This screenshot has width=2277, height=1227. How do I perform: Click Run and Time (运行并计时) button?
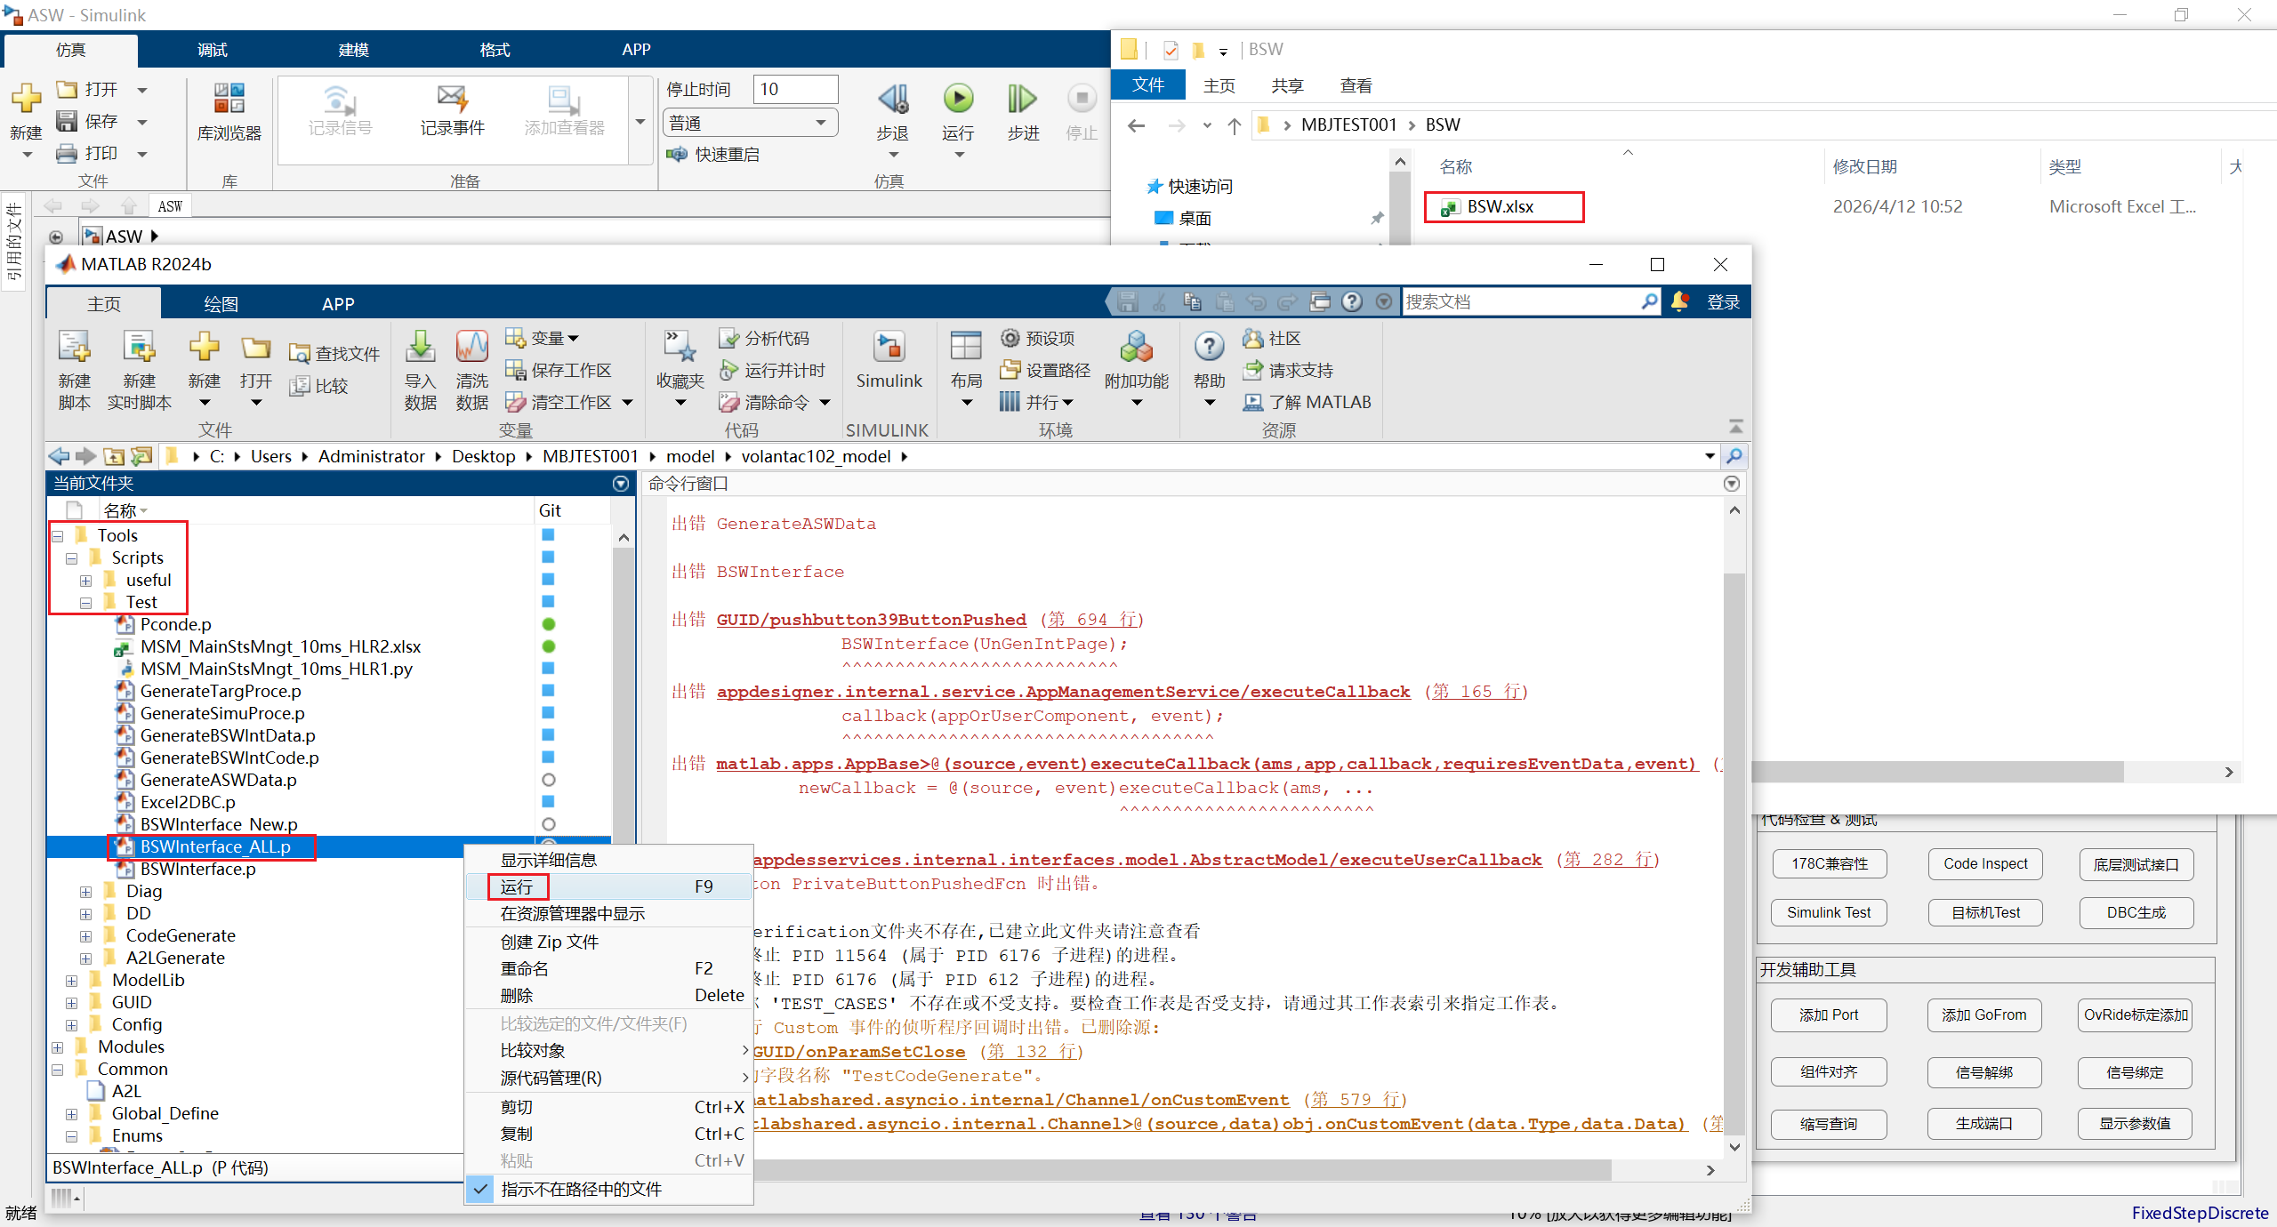click(x=772, y=371)
